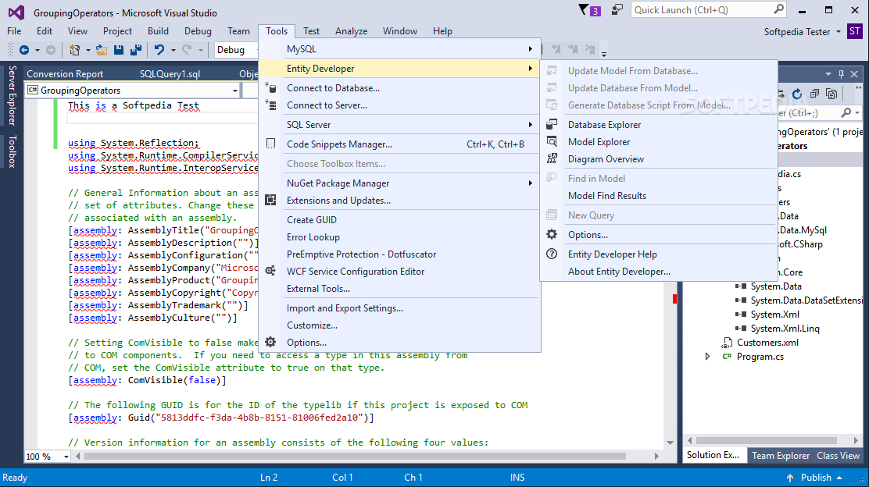The height and width of the screenshot is (487, 869).
Task: Click the Model Explorer icon in submenu
Action: click(552, 141)
